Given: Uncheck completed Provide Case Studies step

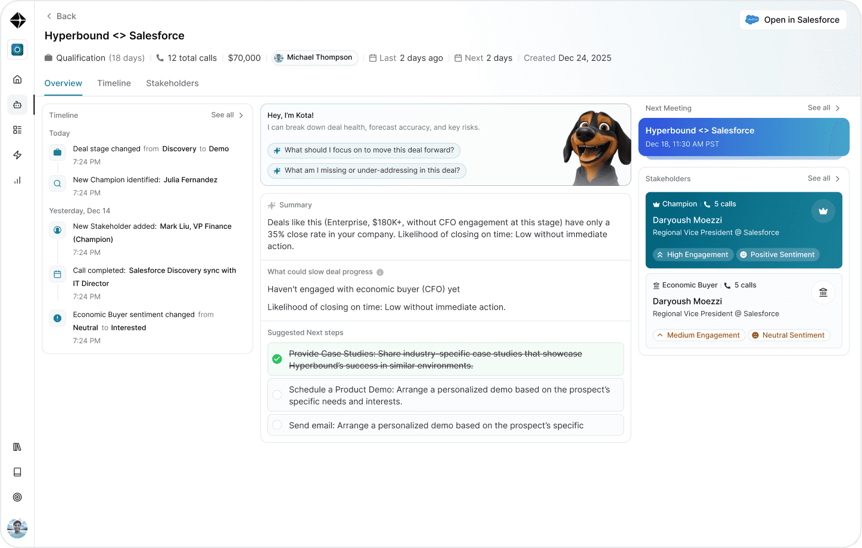Looking at the screenshot, I should [x=277, y=359].
